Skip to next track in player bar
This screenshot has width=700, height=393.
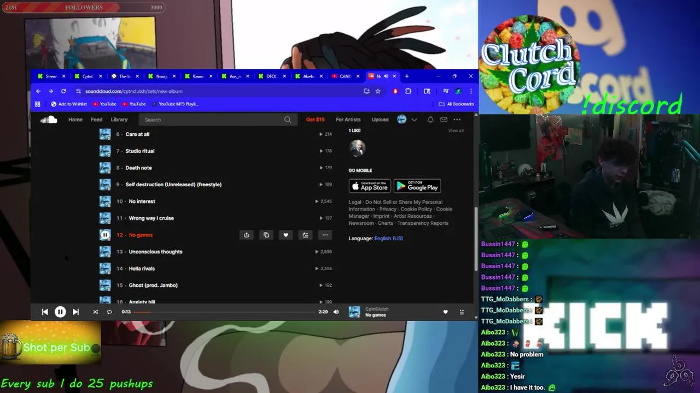(x=75, y=312)
